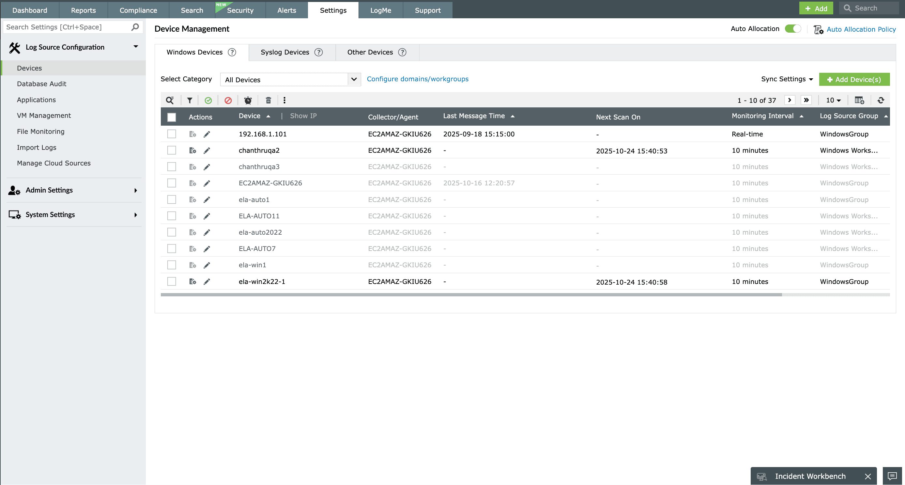Check the select-all devices checkbox
The width and height of the screenshot is (905, 485).
click(172, 117)
